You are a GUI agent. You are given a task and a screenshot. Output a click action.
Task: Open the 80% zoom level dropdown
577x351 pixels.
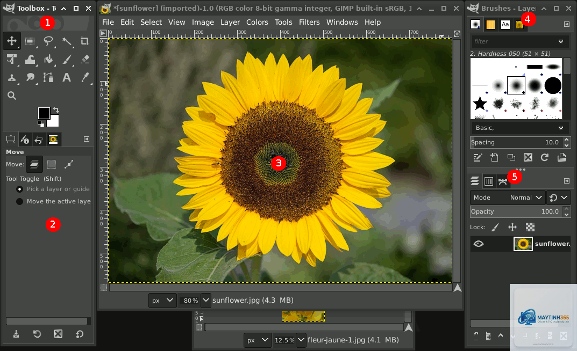(x=206, y=301)
